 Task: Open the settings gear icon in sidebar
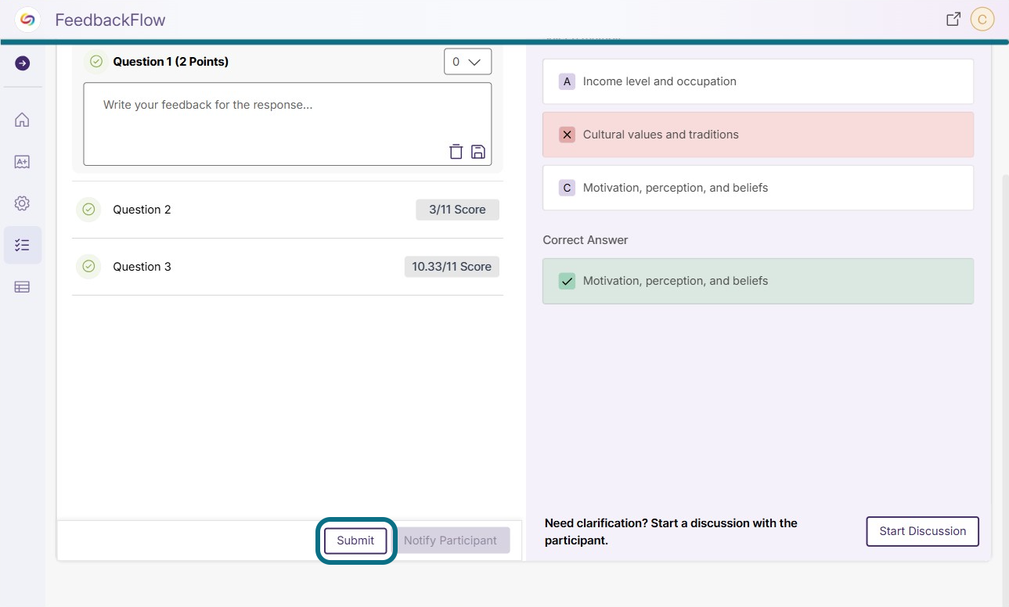(22, 203)
